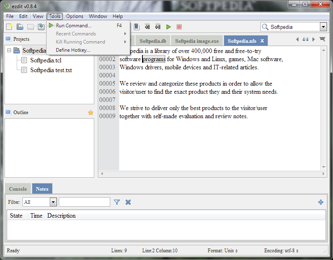The image size is (333, 260).
Task: Switch to the Softpedia.db tab
Action: (153, 41)
